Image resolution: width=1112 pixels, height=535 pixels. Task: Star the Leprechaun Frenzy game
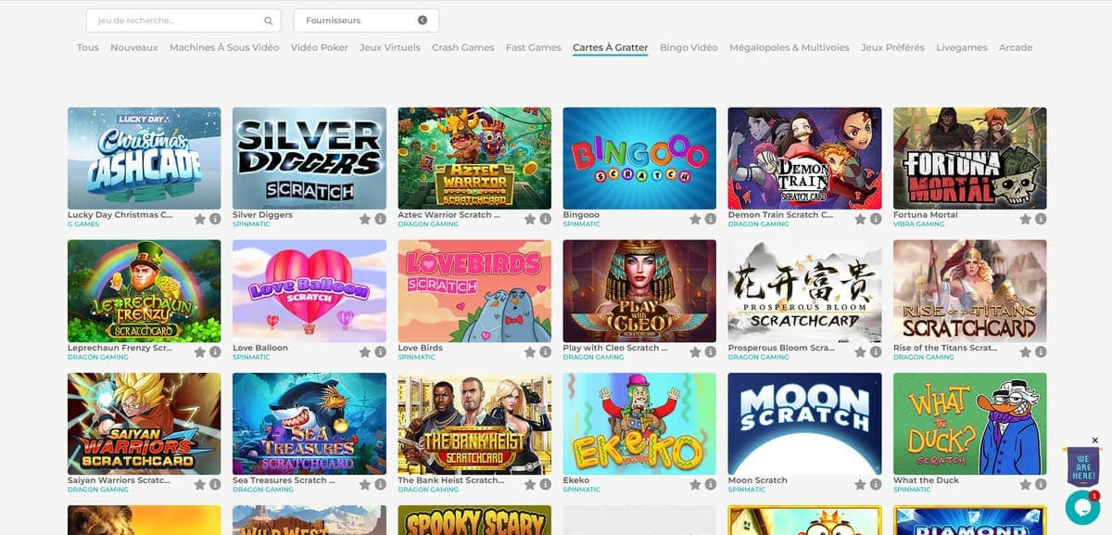199,352
